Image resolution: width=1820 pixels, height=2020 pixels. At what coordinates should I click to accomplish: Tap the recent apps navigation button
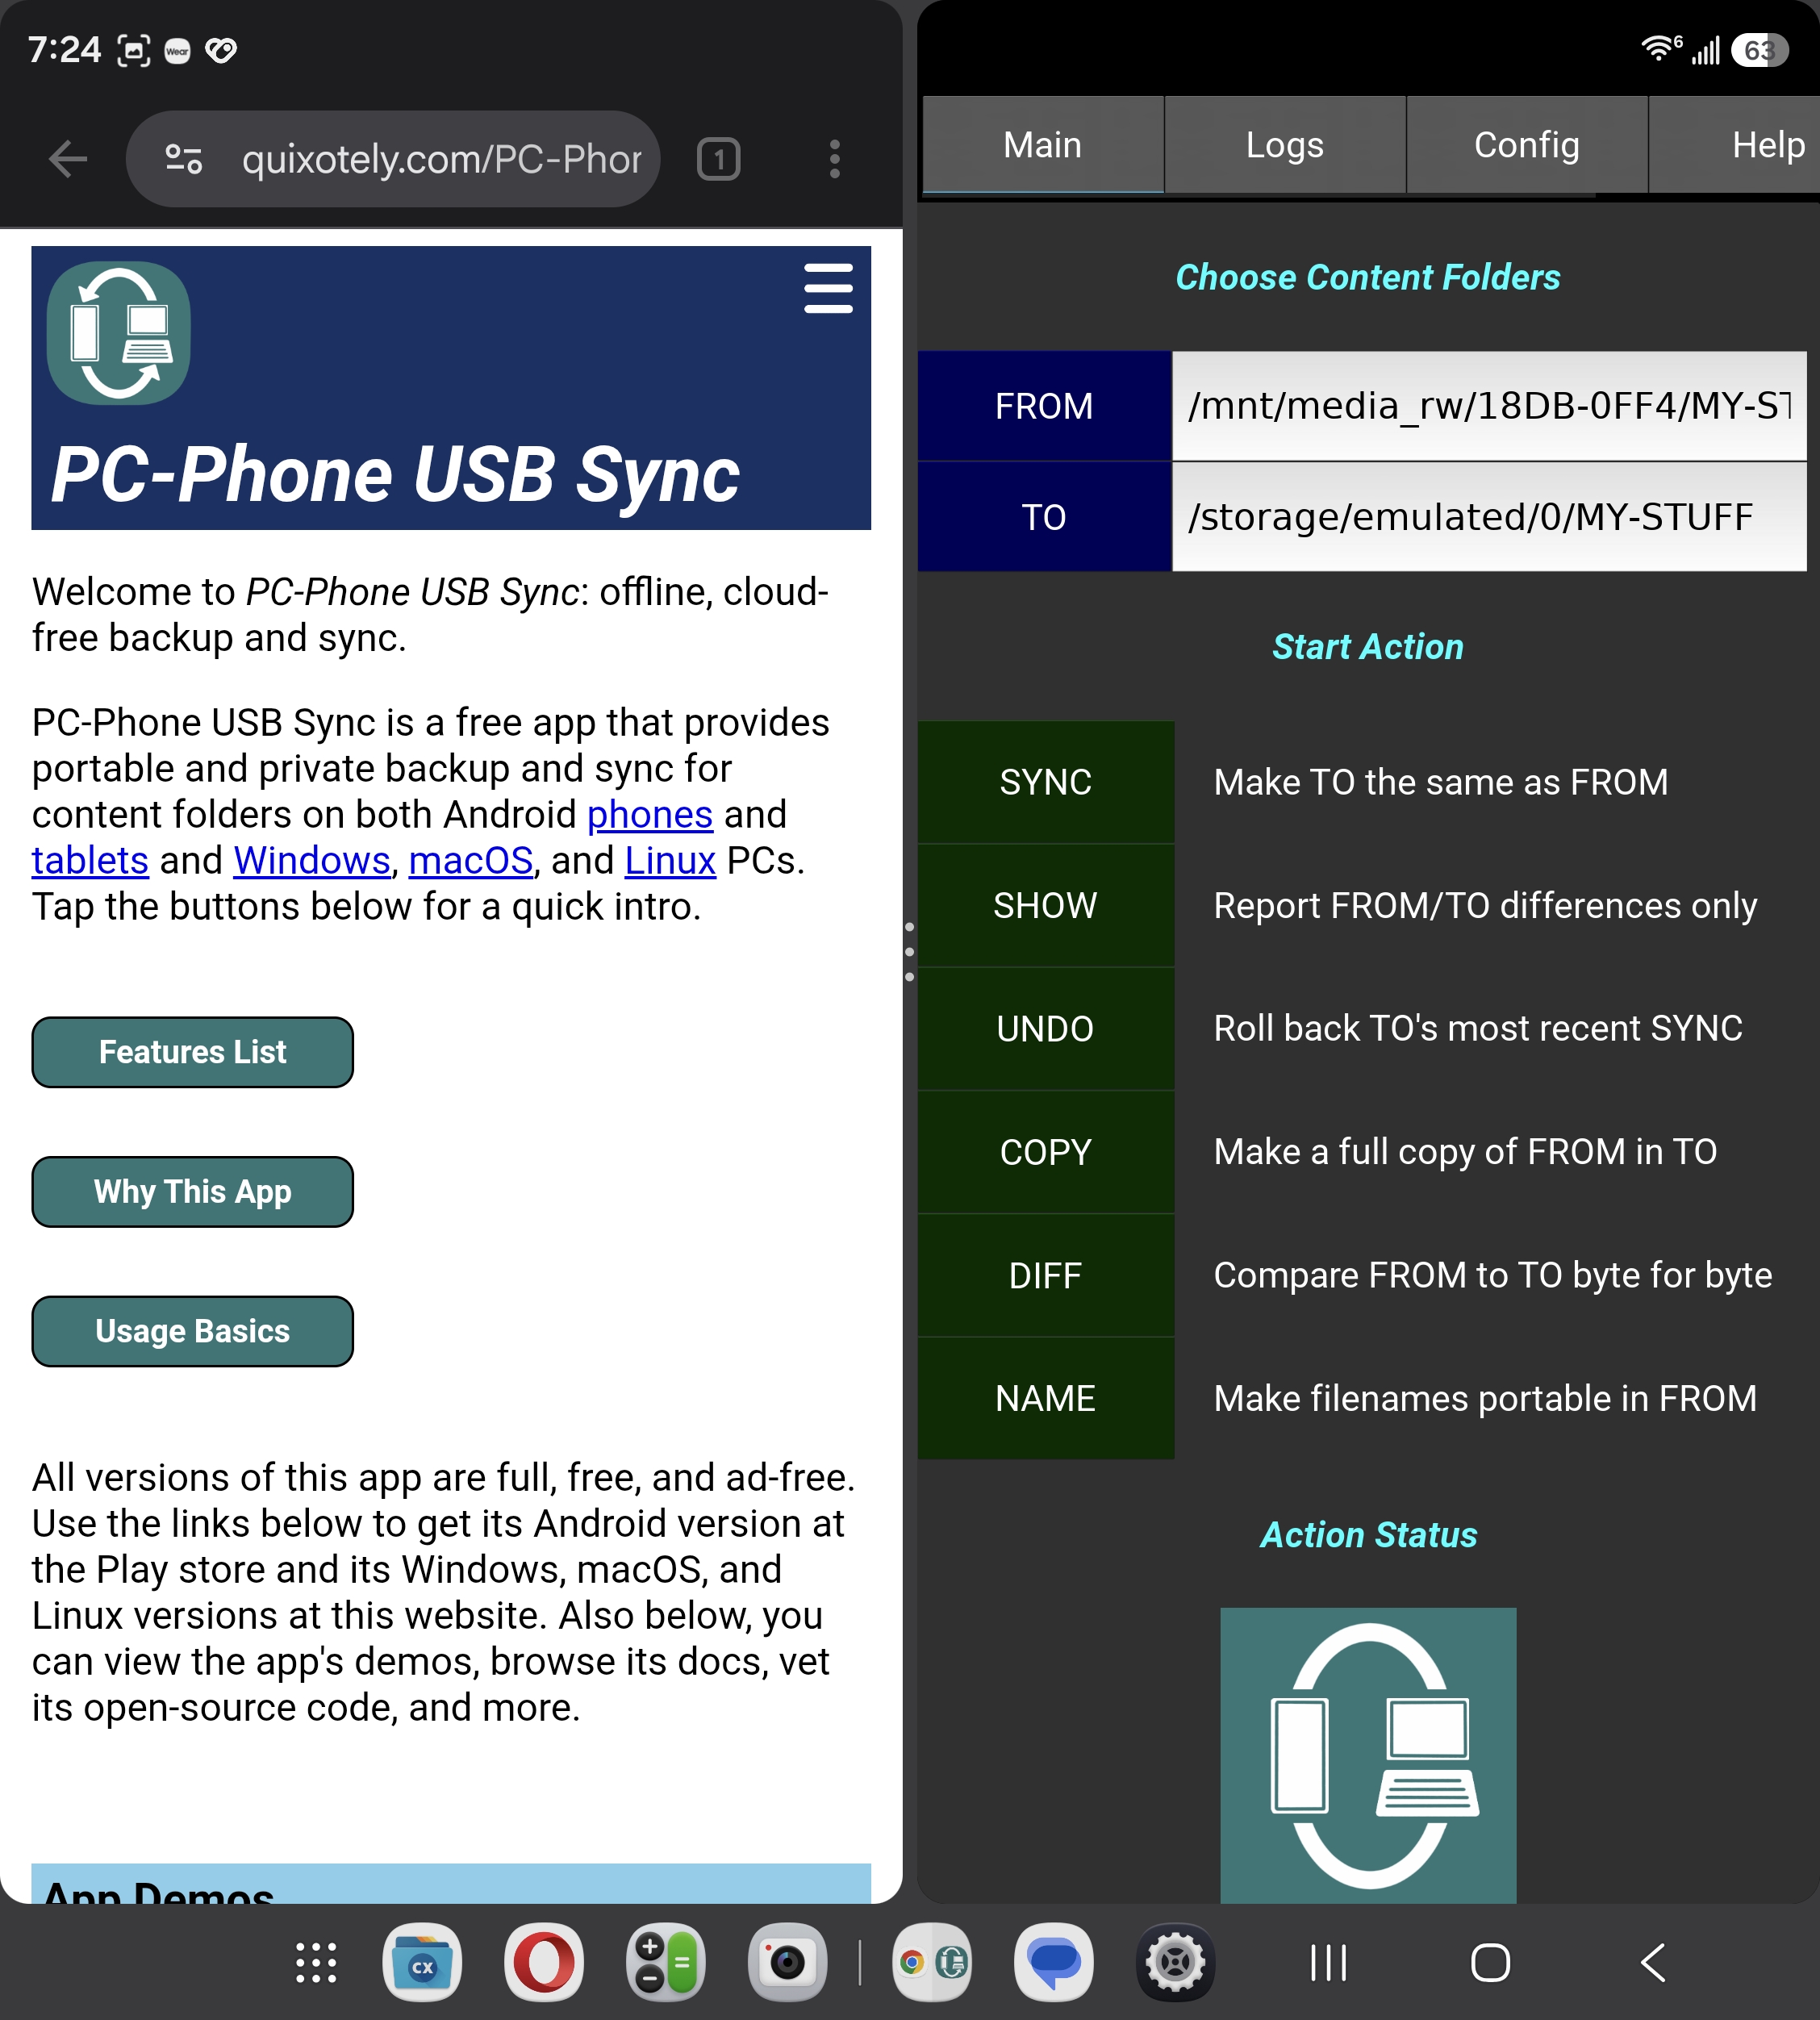click(1329, 1962)
